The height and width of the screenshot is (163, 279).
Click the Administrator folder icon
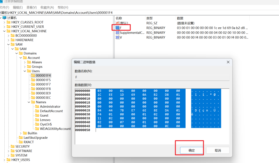pyautogui.click(x=37, y=106)
